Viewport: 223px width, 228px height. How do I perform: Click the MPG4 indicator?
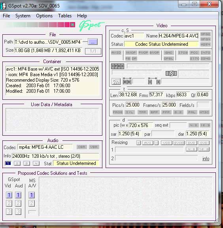(205, 39)
